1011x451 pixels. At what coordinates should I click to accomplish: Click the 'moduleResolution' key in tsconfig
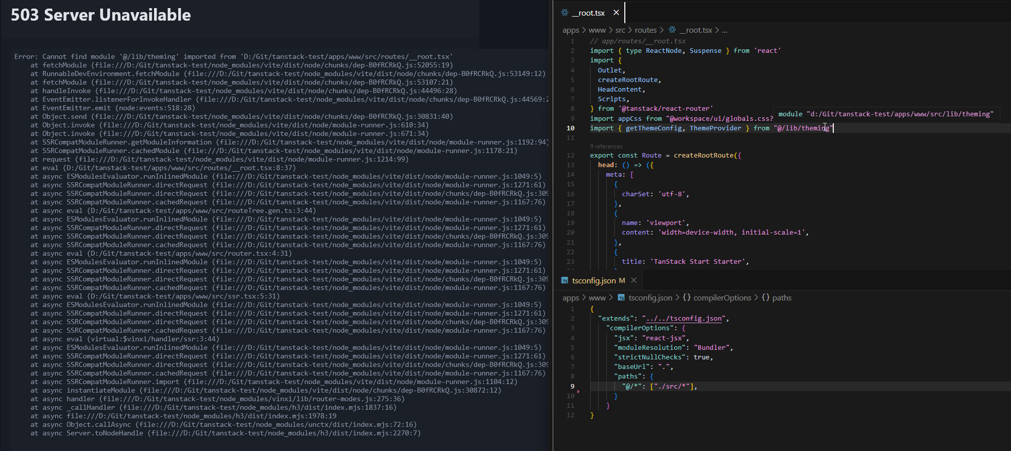pyautogui.click(x=649, y=348)
